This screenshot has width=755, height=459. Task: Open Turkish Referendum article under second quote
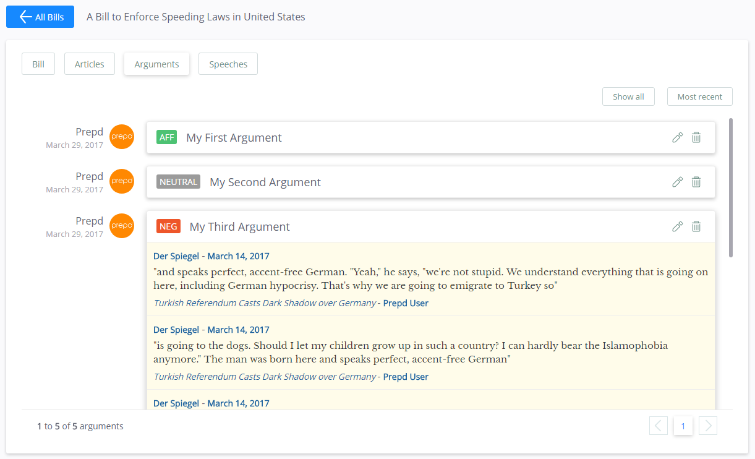tap(265, 377)
